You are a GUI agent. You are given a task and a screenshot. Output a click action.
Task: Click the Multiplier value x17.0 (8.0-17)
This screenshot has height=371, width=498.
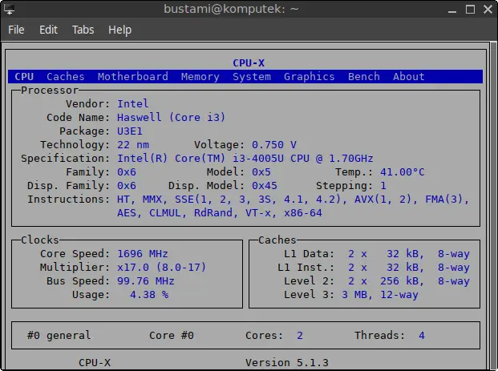pyautogui.click(x=162, y=268)
